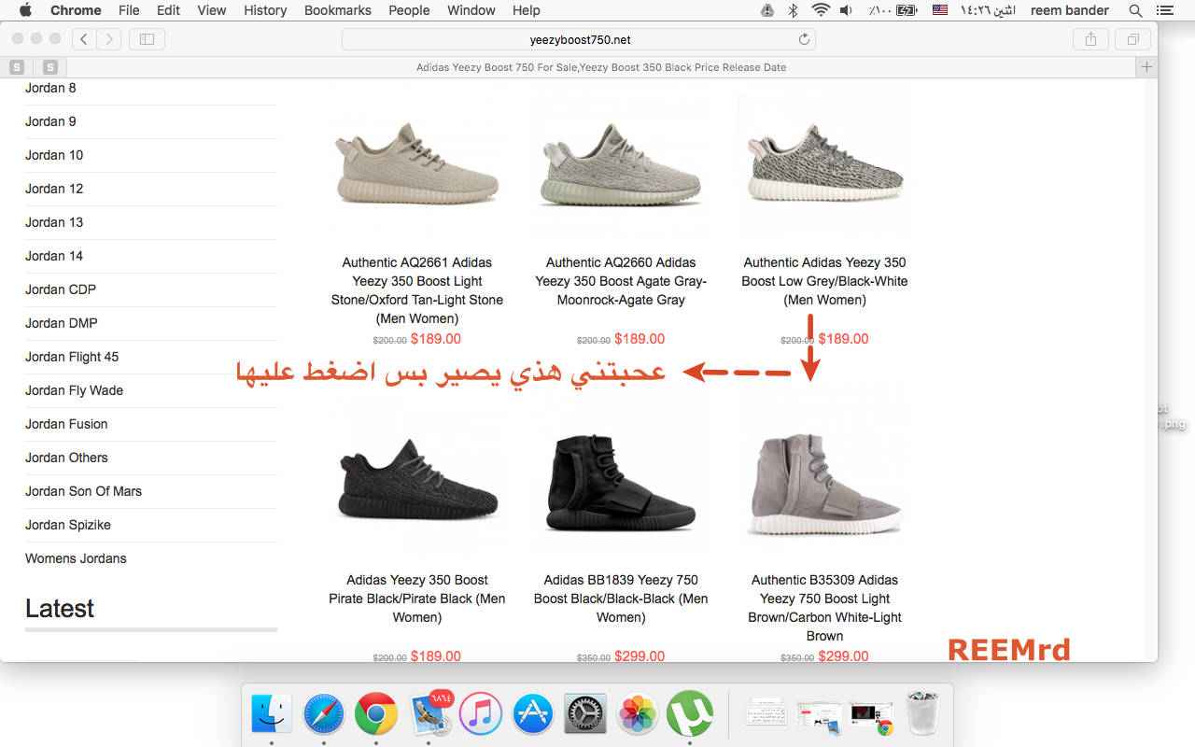This screenshot has width=1195, height=747.
Task: Click the Bluetooth status icon
Action: [x=794, y=10]
